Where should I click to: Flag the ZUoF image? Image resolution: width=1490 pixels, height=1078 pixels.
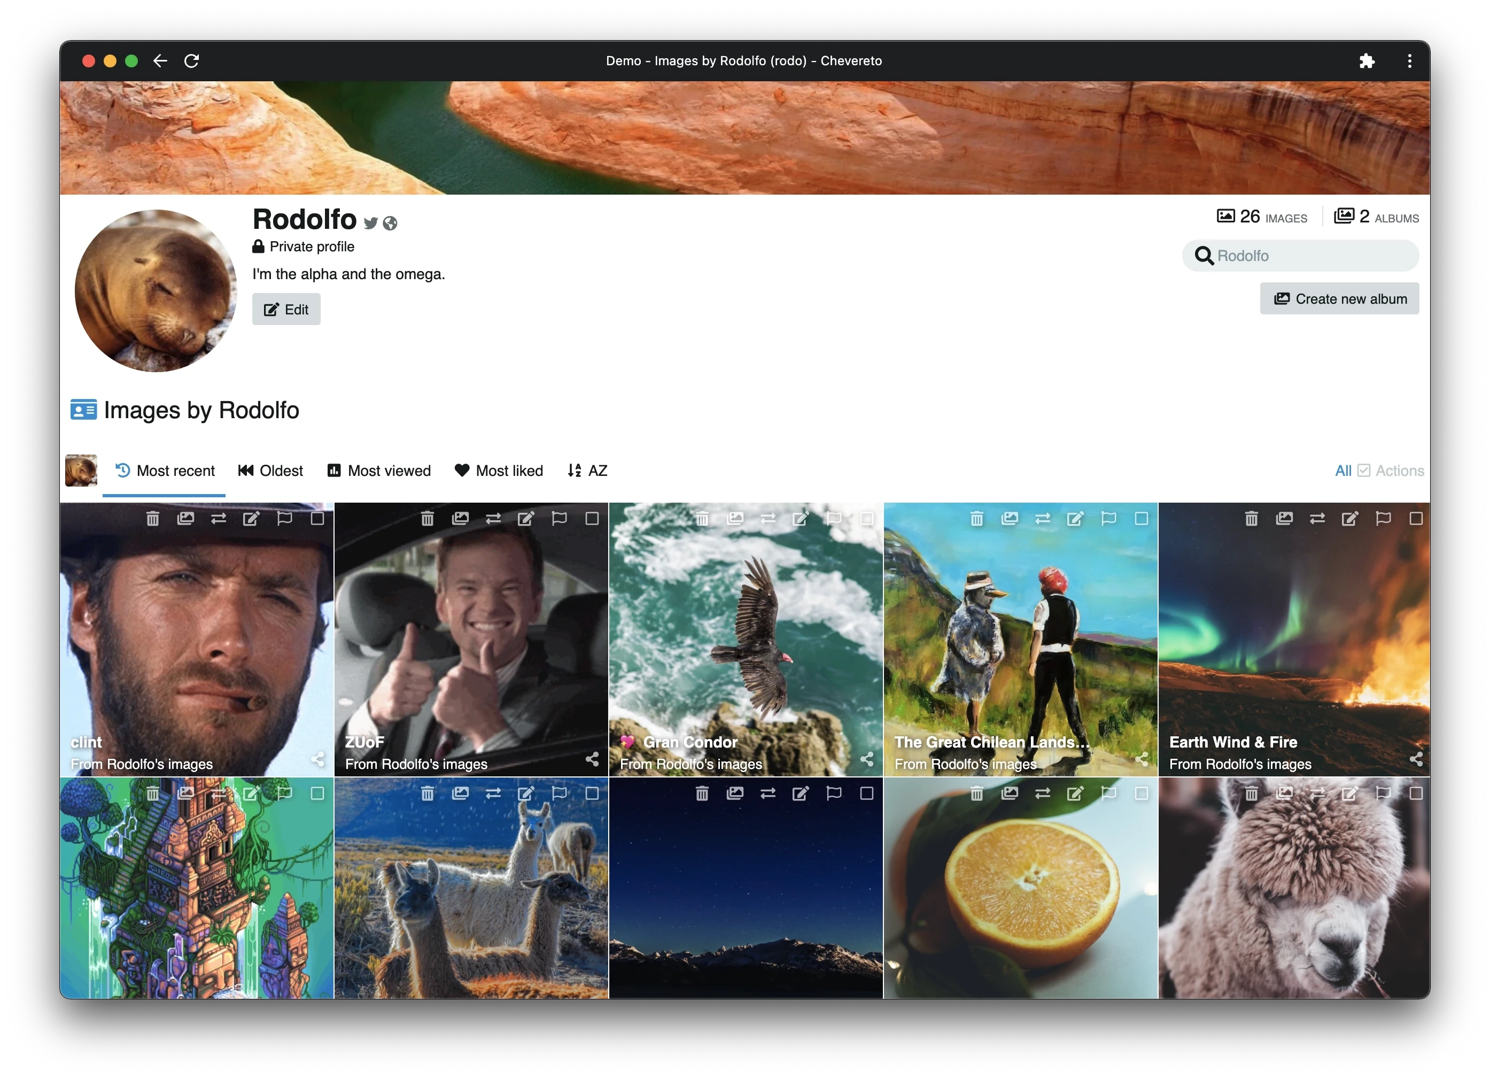coord(559,519)
